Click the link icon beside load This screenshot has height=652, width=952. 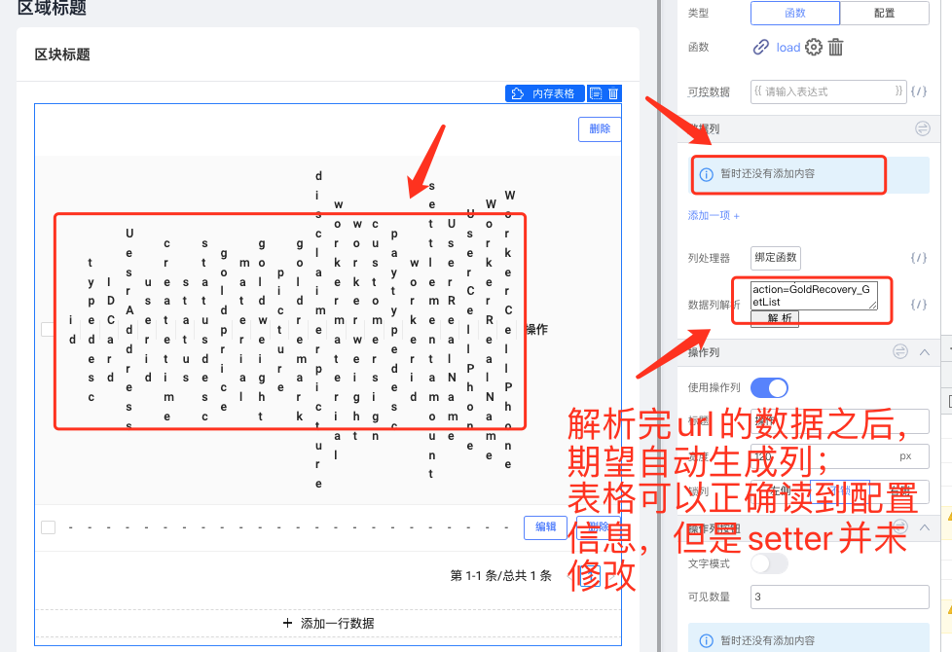point(761,48)
